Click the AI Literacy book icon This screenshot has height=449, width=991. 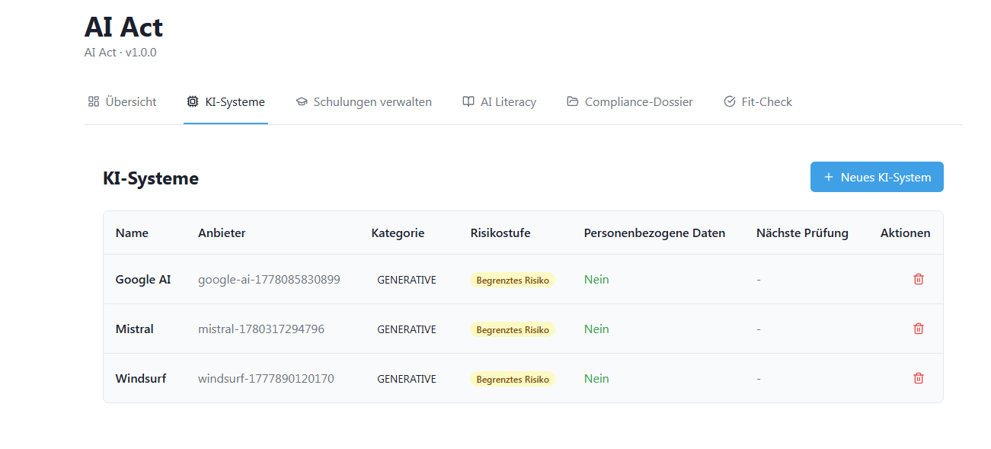pyautogui.click(x=468, y=101)
